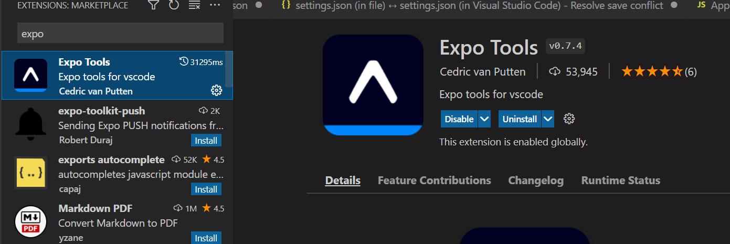Click the 2K downloads of expo-toolkit-push
The width and height of the screenshot is (730, 244).
(209, 111)
